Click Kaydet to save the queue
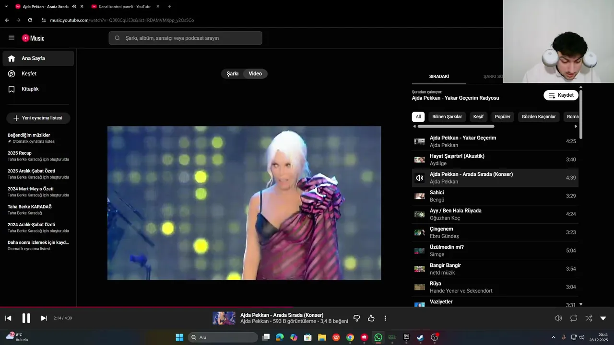614x345 pixels. pyautogui.click(x=561, y=95)
